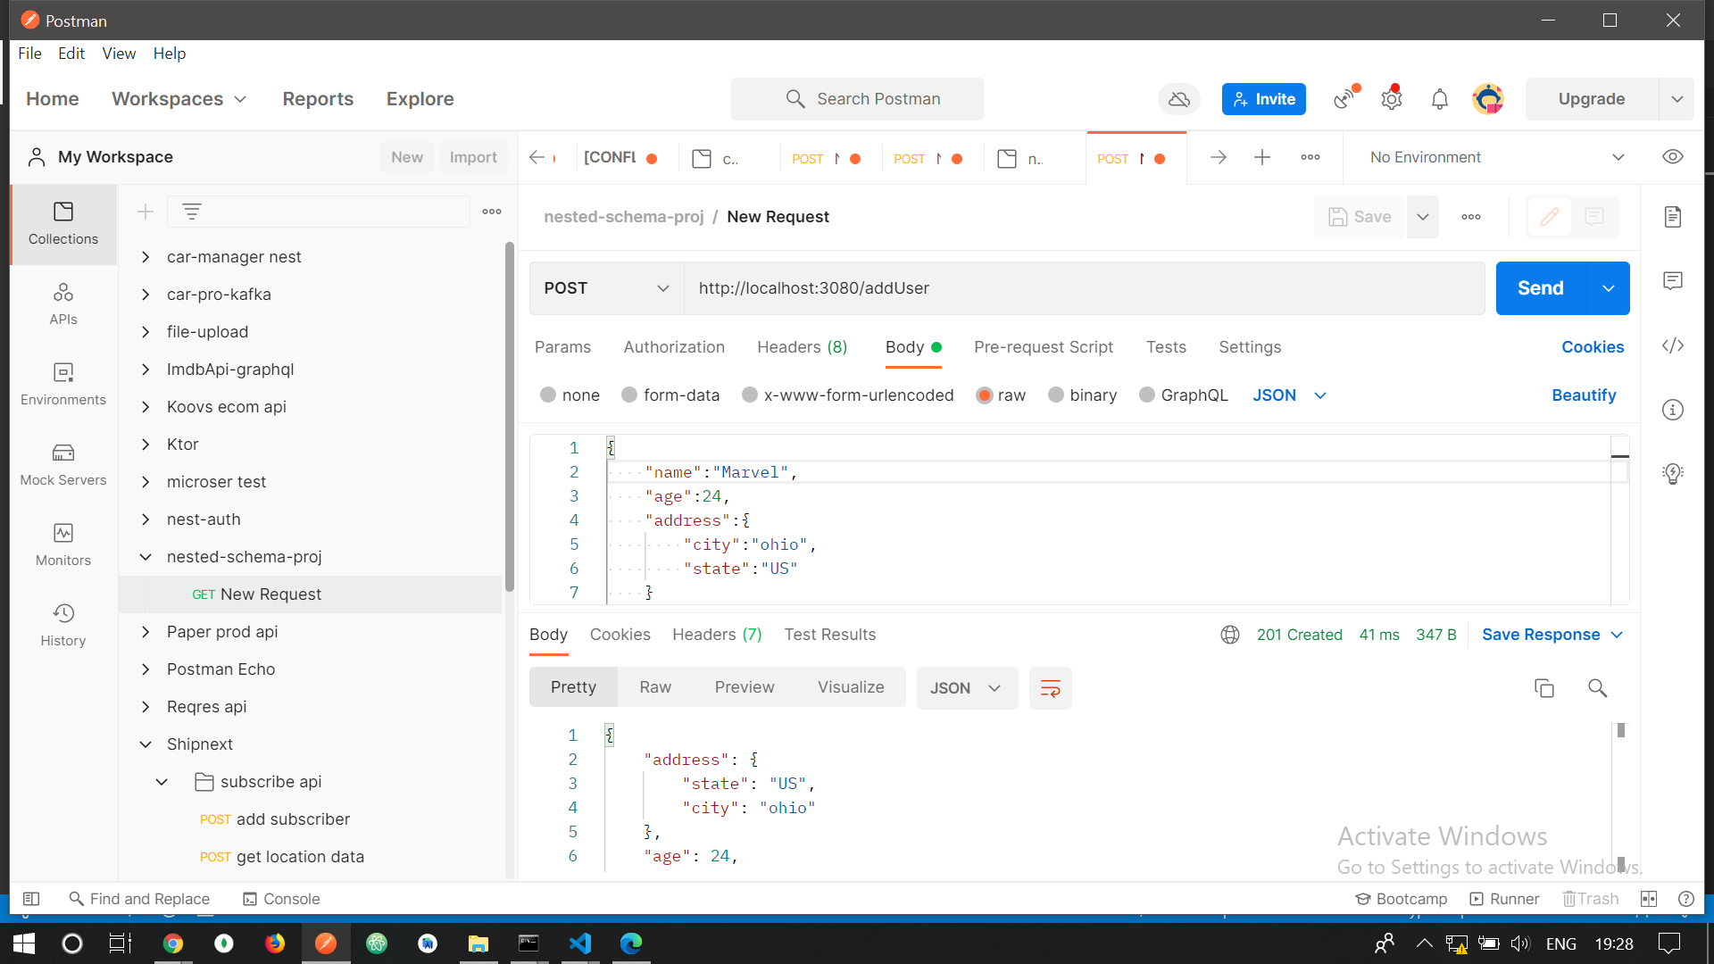Open the documentation icon in right sidebar
Screen dimensions: 1714x964
point(1673,217)
